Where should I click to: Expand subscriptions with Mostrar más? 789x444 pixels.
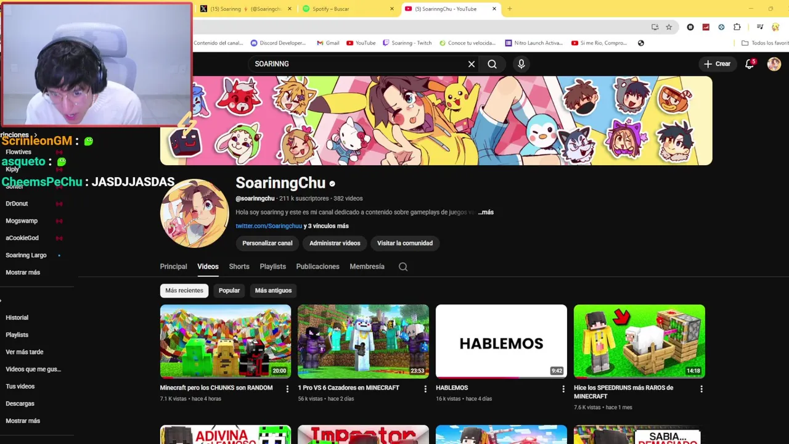point(23,273)
